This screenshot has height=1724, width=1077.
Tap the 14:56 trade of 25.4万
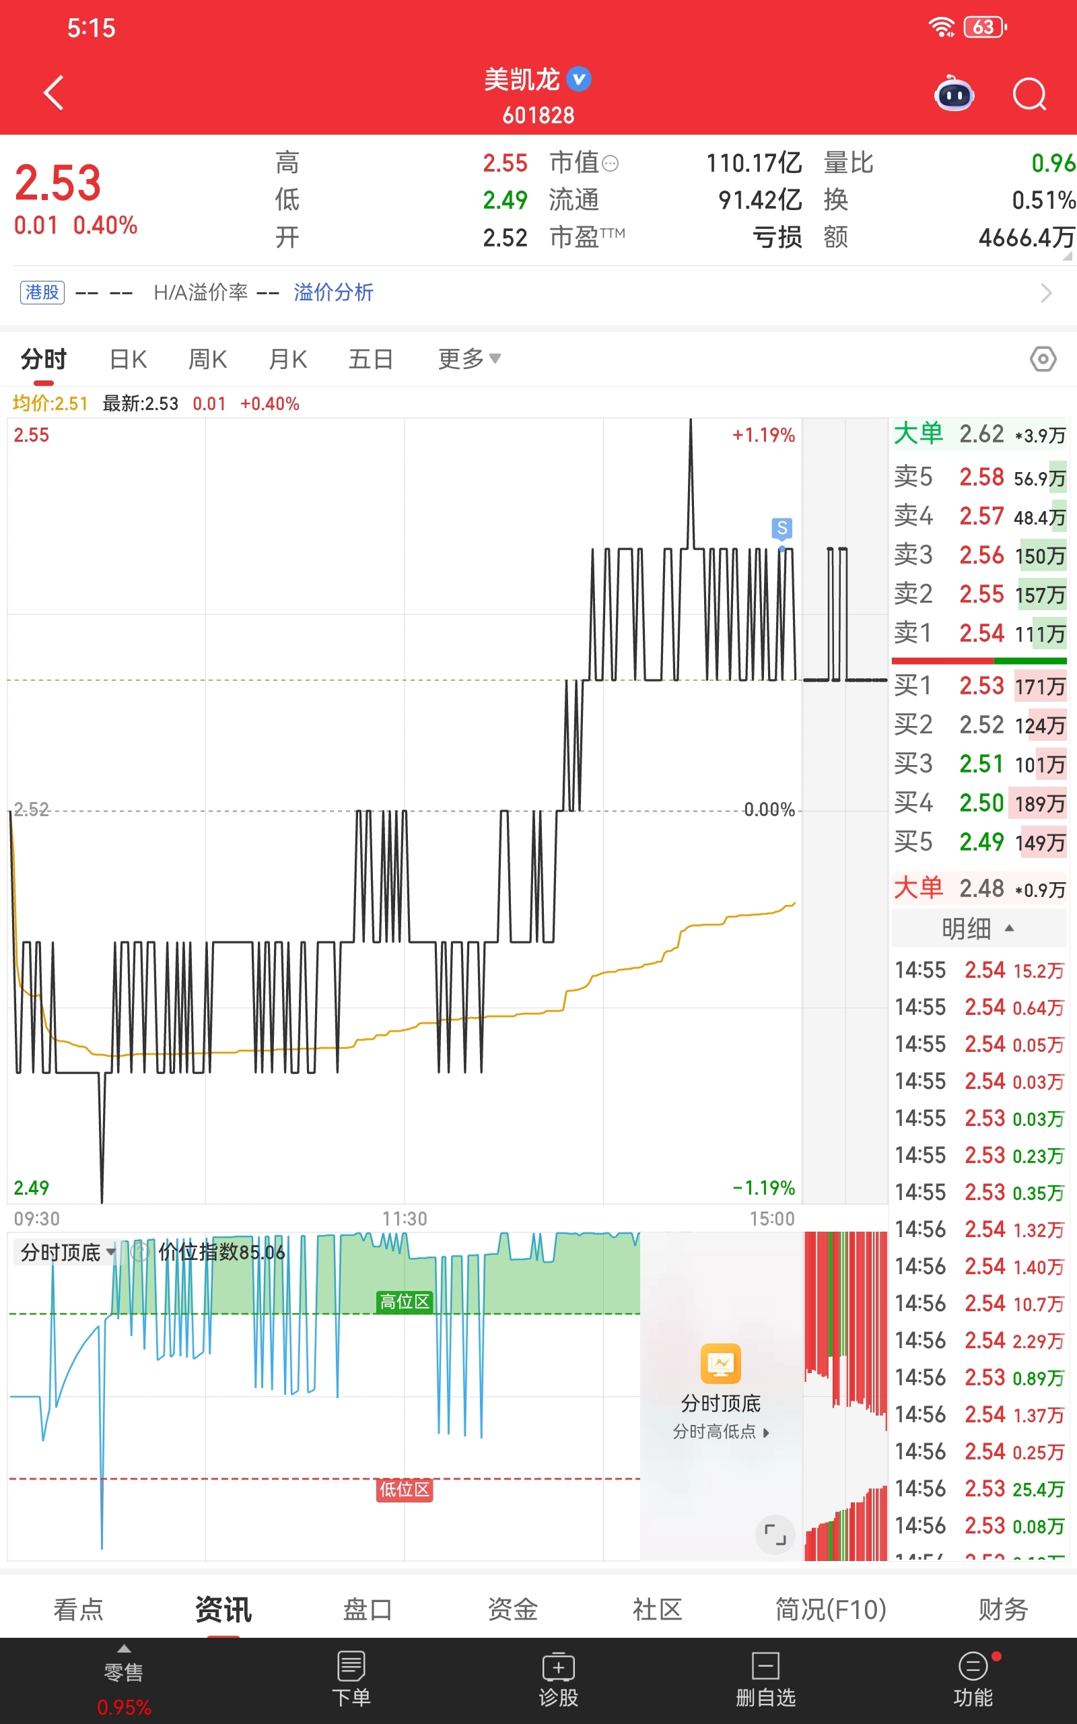coord(979,1489)
